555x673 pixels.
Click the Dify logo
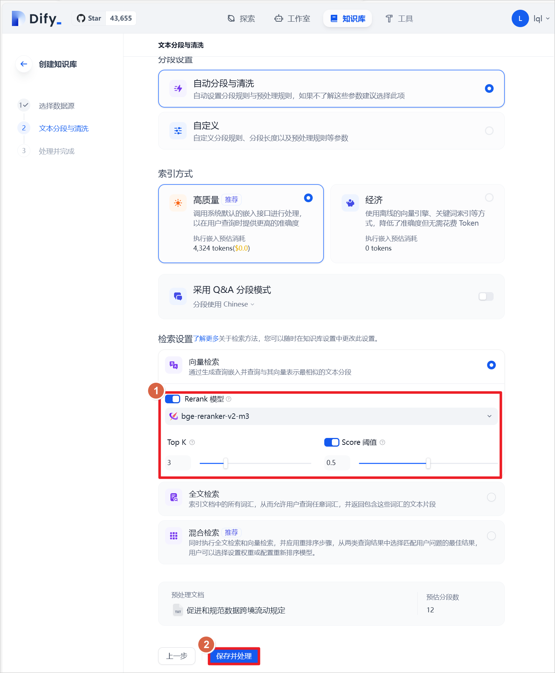click(36, 18)
